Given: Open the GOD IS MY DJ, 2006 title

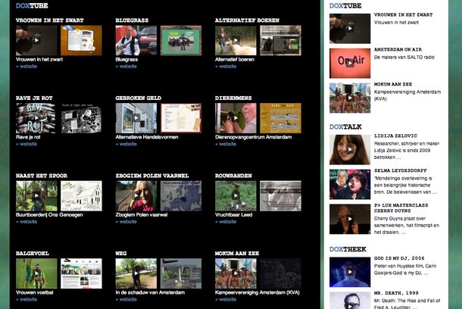Looking at the screenshot, I should click(x=399, y=258).
